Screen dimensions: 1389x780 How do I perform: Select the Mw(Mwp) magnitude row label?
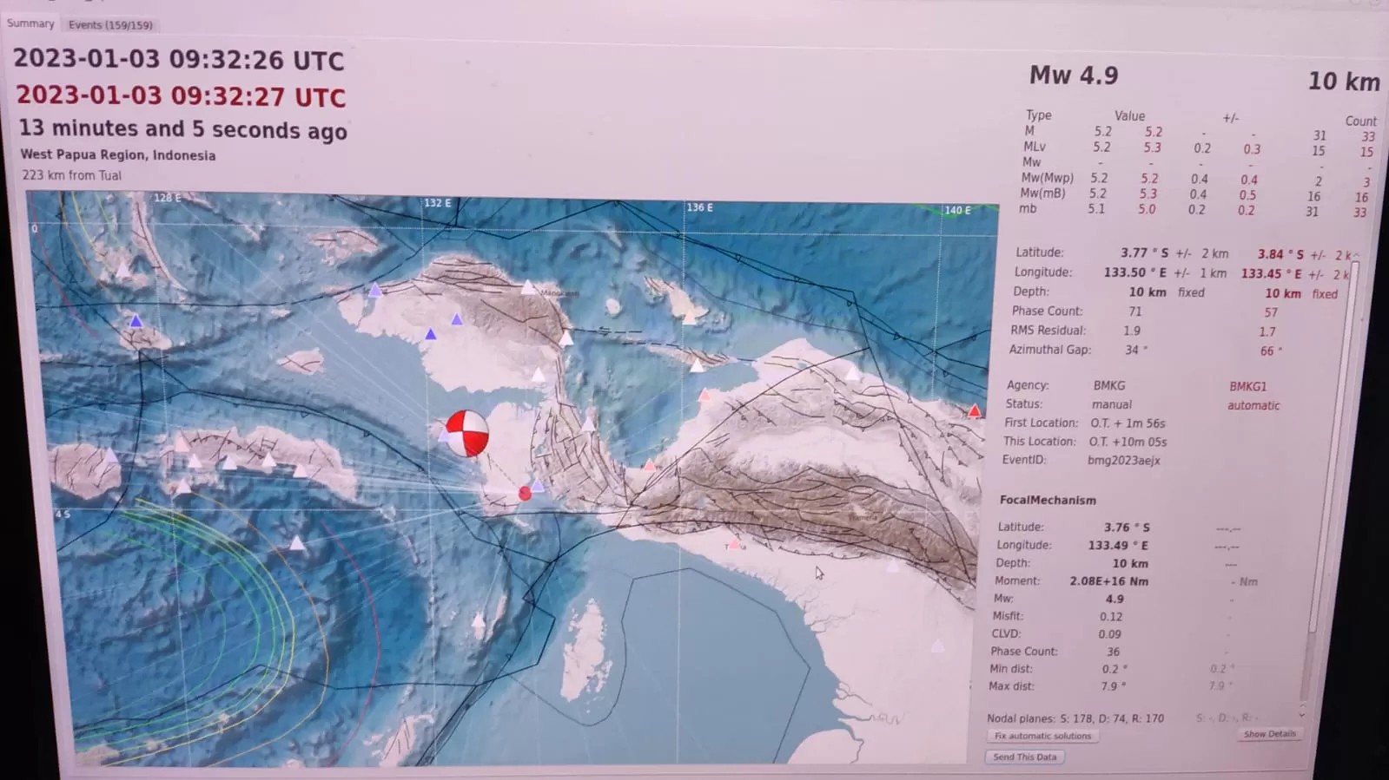[x=1048, y=178]
